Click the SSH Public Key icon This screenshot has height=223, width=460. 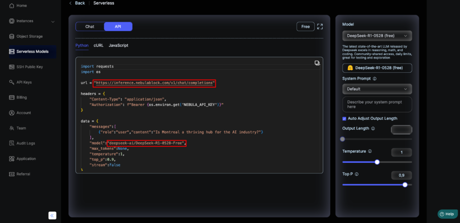(x=12, y=67)
